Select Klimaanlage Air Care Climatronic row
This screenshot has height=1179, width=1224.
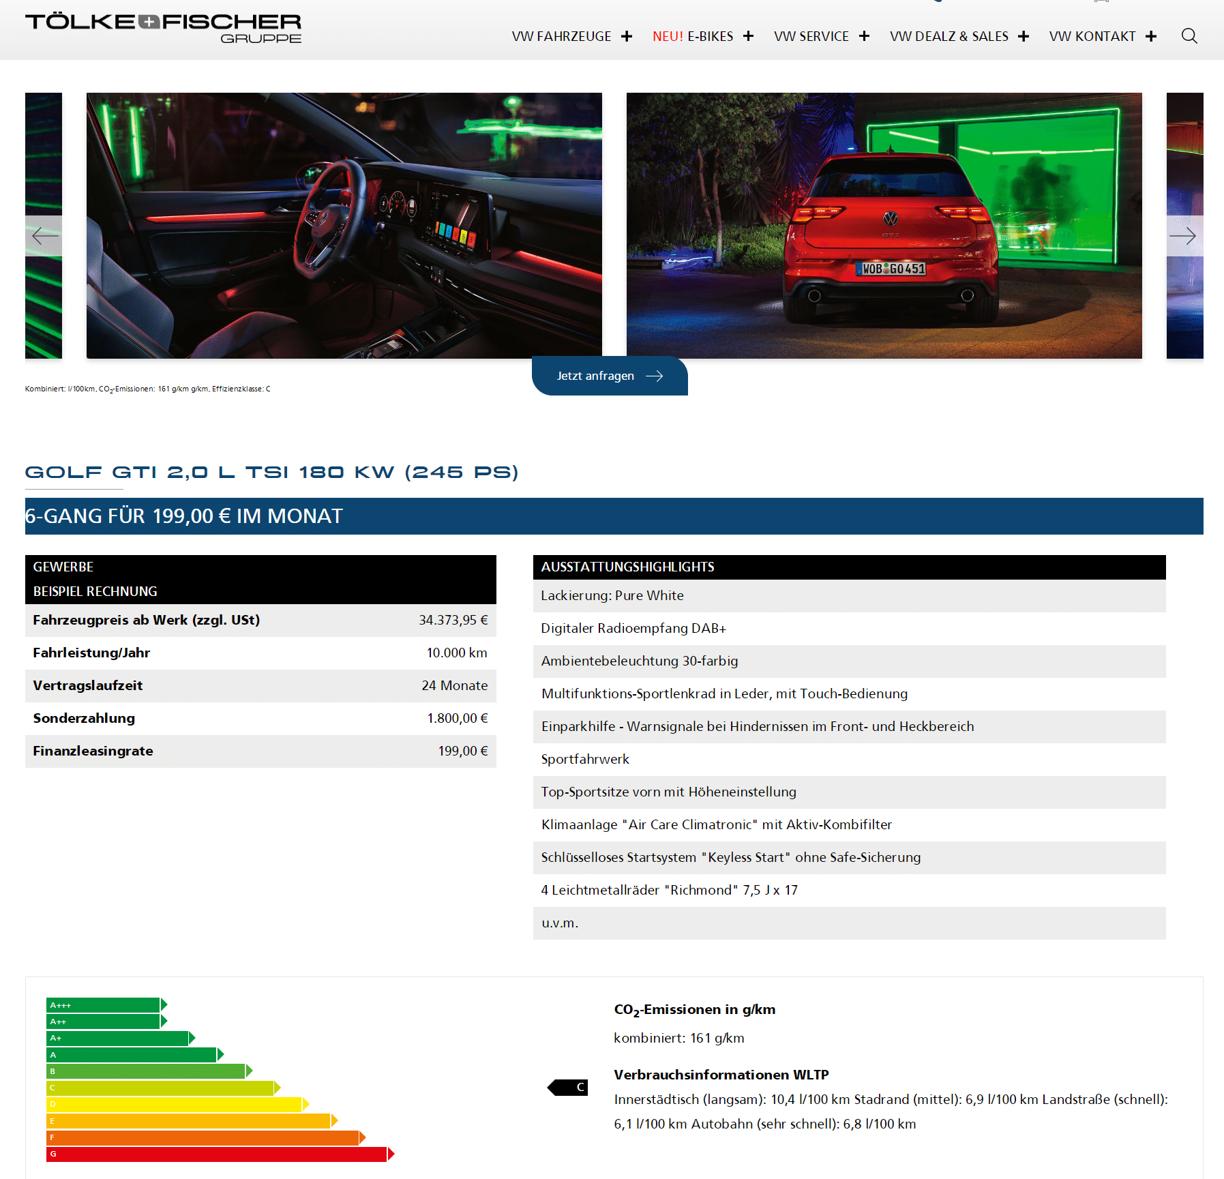tap(850, 825)
